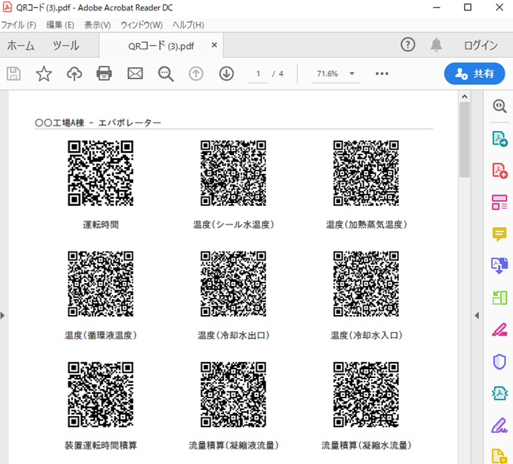Open notifications bell
The height and width of the screenshot is (464, 513).
(x=436, y=45)
